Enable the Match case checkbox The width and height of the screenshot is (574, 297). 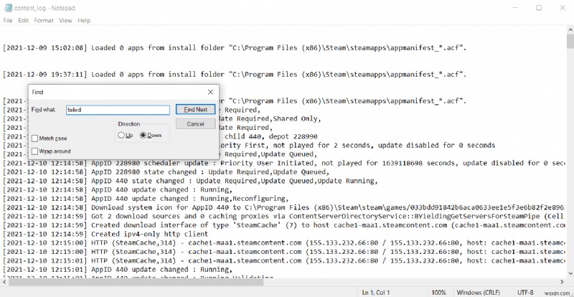[x=35, y=138]
